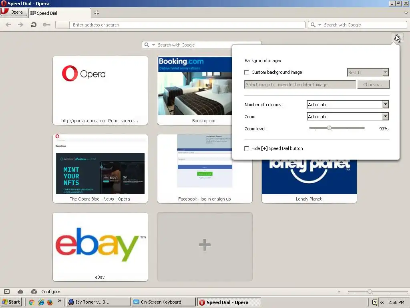
Task: Switch to On-Screen Keyboard taskbar button
Action: (x=164, y=302)
